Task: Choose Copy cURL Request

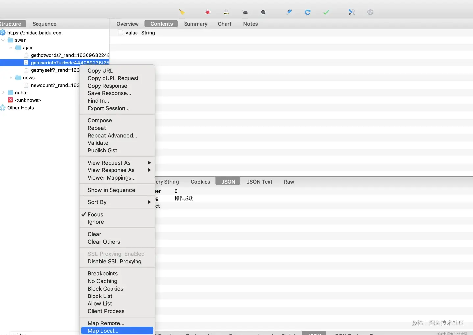Action: [117, 78]
